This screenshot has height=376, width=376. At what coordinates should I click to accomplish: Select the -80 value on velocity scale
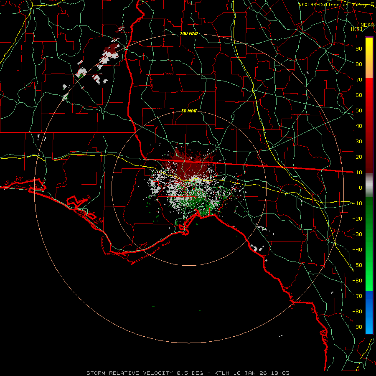coord(358,312)
